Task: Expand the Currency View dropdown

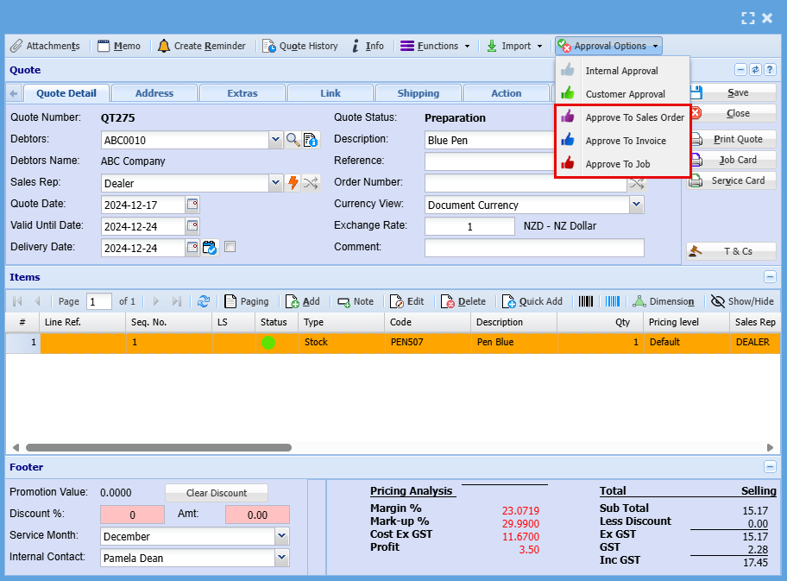Action: pyautogui.click(x=636, y=205)
